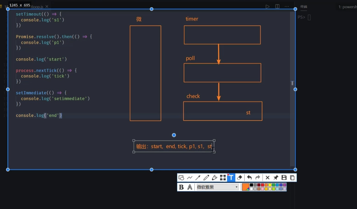Pick the red color swatch
This screenshot has width=357, height=209.
tap(262, 185)
